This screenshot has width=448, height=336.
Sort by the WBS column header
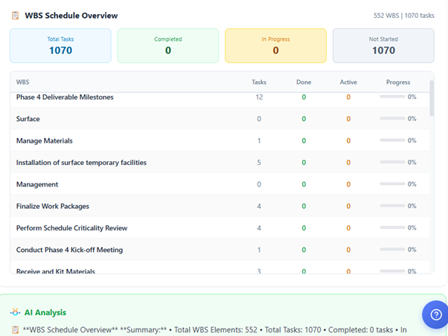click(x=23, y=83)
